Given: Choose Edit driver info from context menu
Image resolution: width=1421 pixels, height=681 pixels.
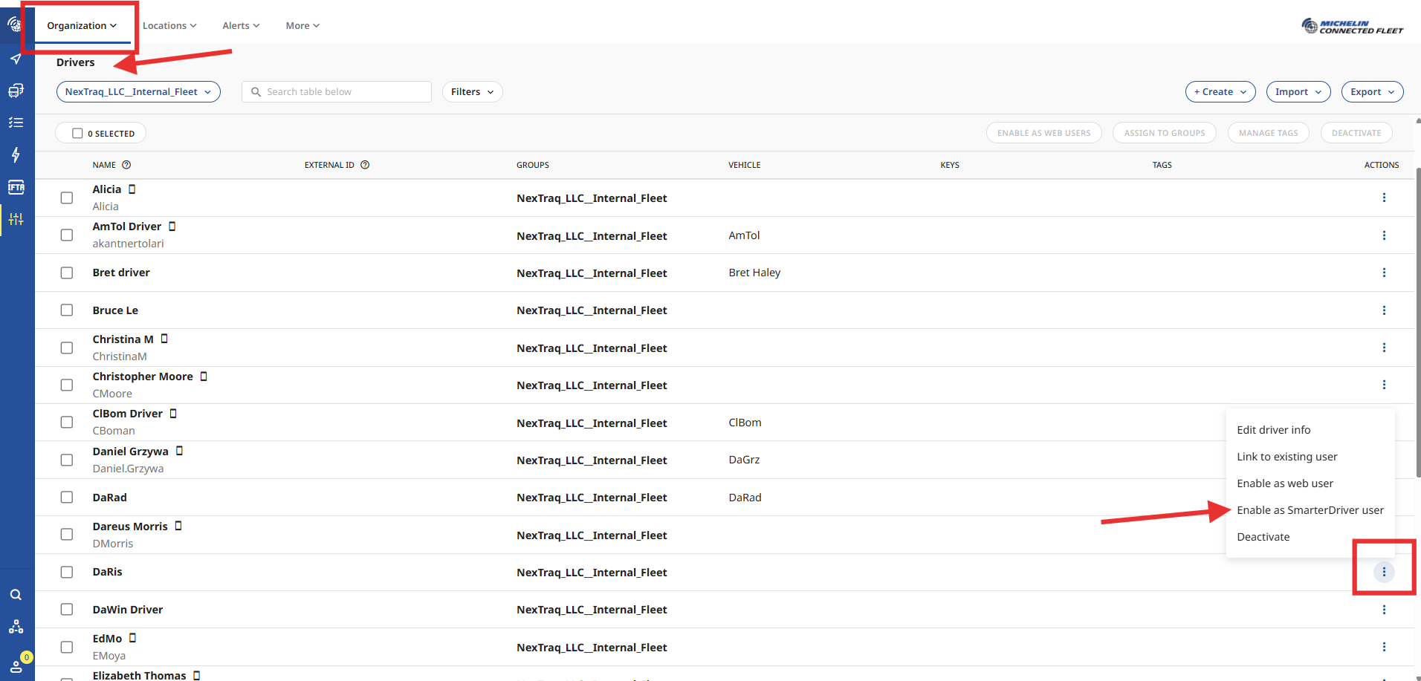Looking at the screenshot, I should pos(1273,430).
